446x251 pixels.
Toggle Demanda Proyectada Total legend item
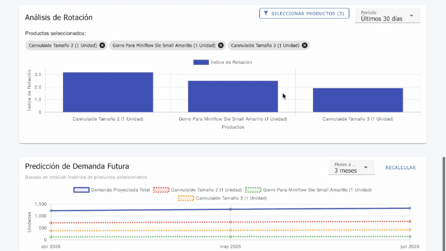[x=81, y=190]
